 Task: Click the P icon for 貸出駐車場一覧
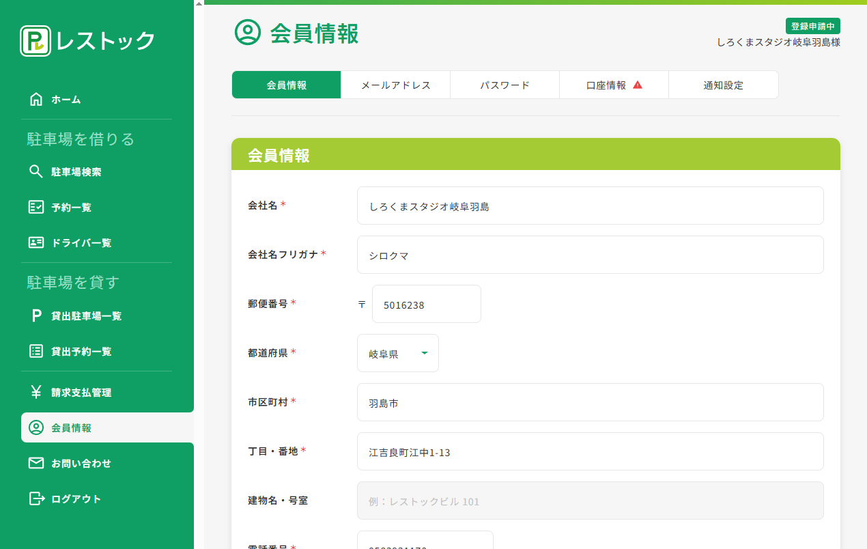[36, 316]
